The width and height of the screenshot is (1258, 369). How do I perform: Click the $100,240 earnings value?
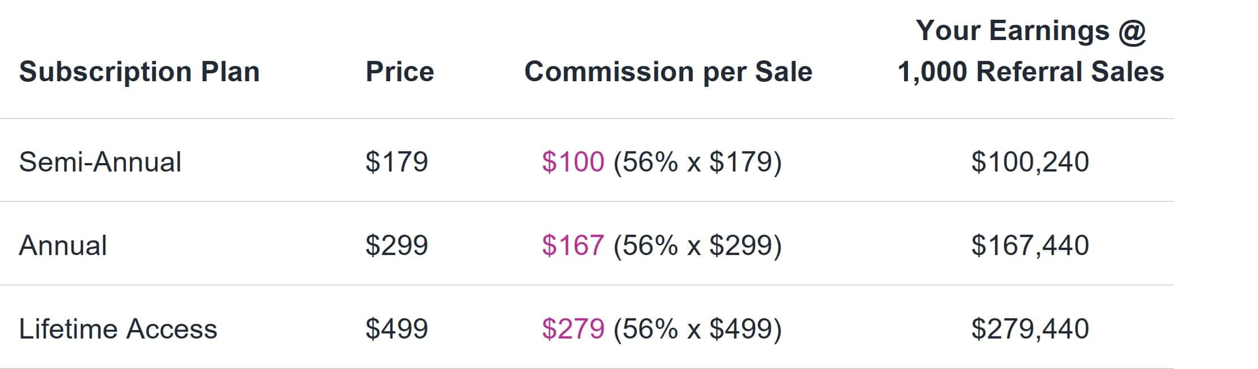click(x=1030, y=162)
